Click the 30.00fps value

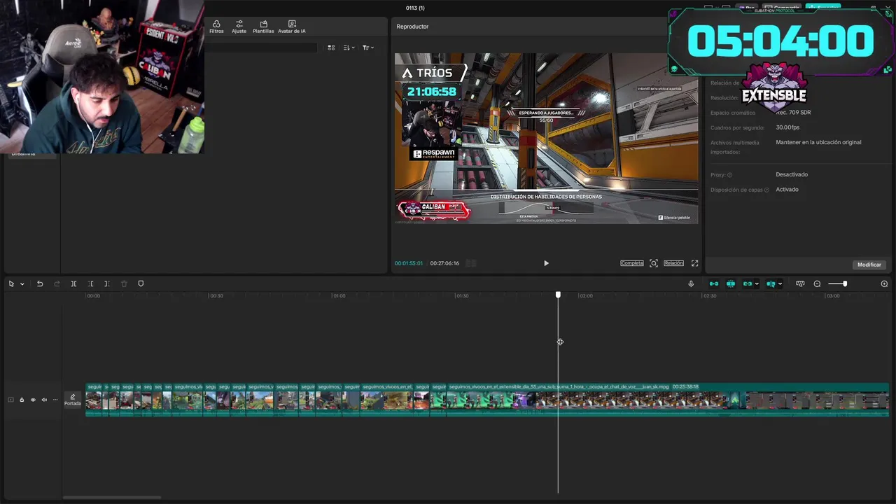pos(787,127)
